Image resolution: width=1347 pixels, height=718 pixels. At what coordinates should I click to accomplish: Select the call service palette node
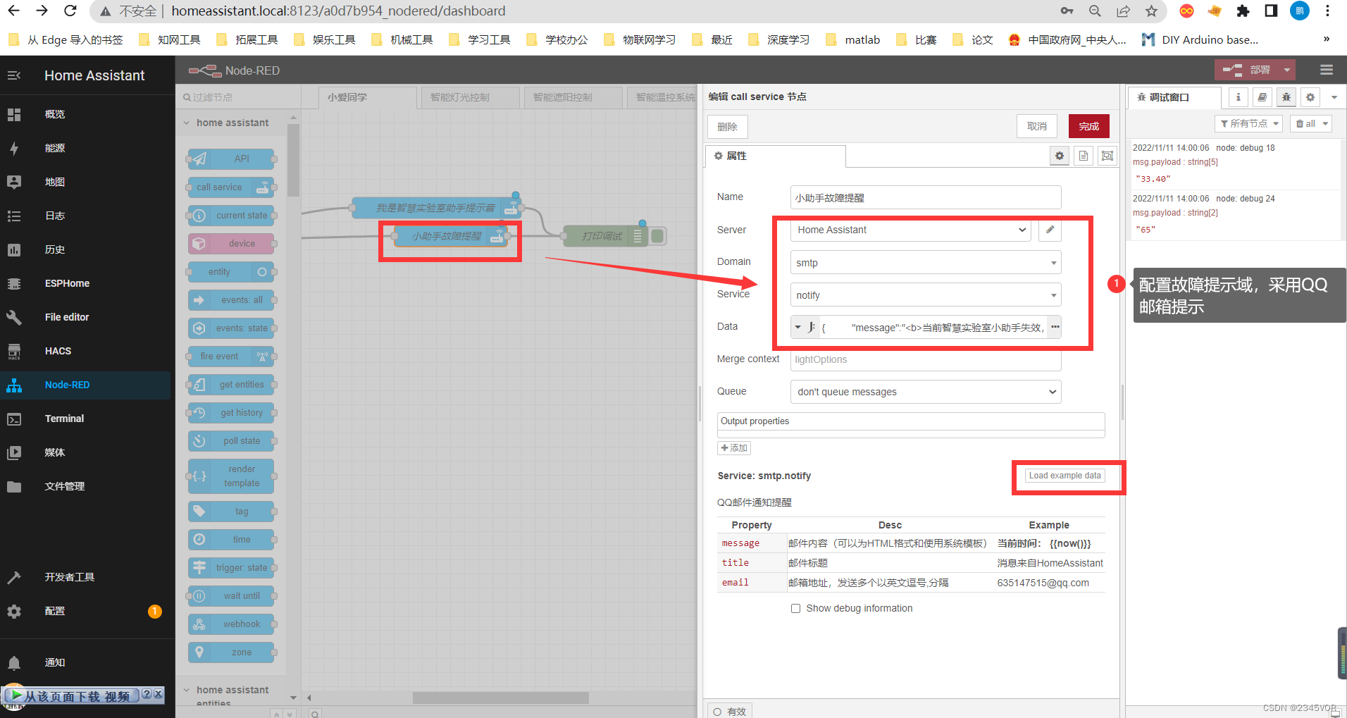click(231, 187)
